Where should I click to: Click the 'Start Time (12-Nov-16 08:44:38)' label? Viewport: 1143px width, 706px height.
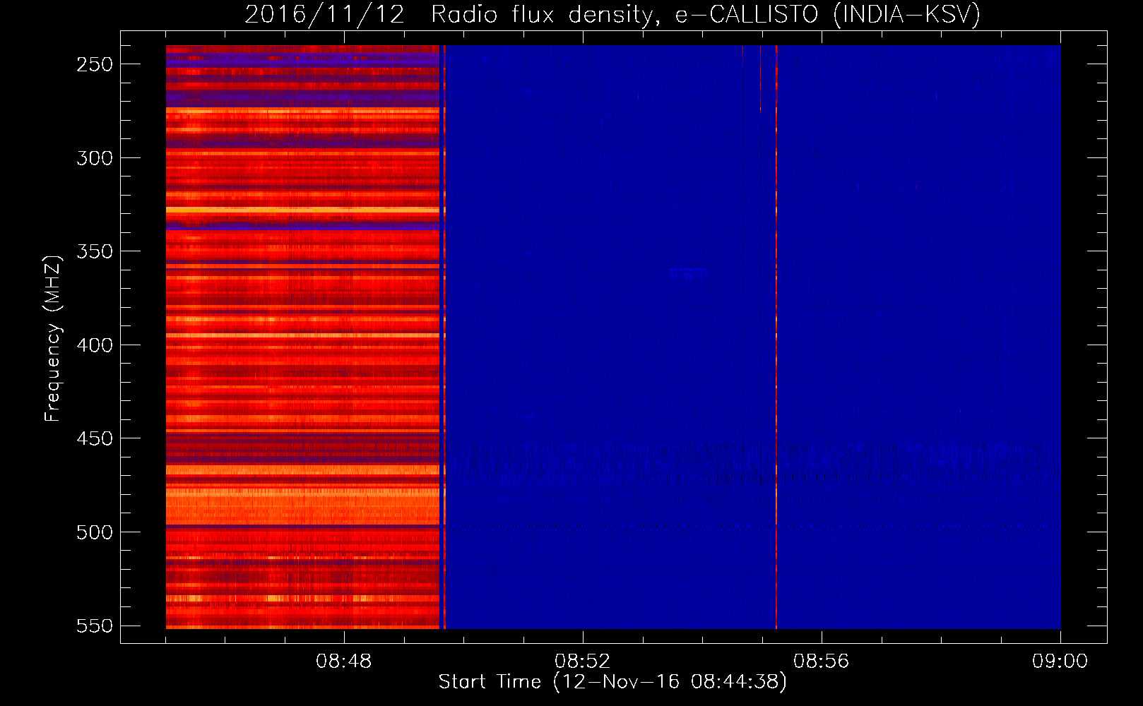pyautogui.click(x=612, y=682)
